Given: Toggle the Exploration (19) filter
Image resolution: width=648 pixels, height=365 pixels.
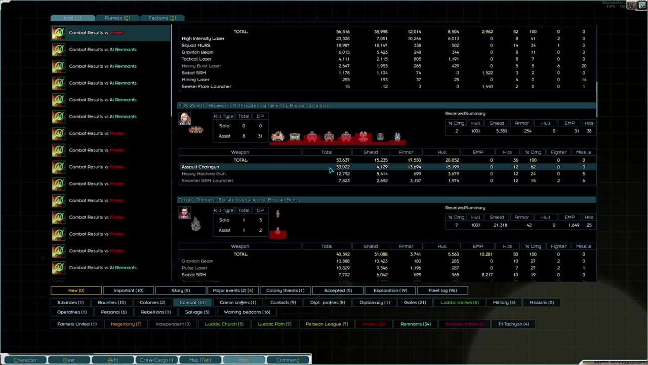Looking at the screenshot, I should point(390,290).
